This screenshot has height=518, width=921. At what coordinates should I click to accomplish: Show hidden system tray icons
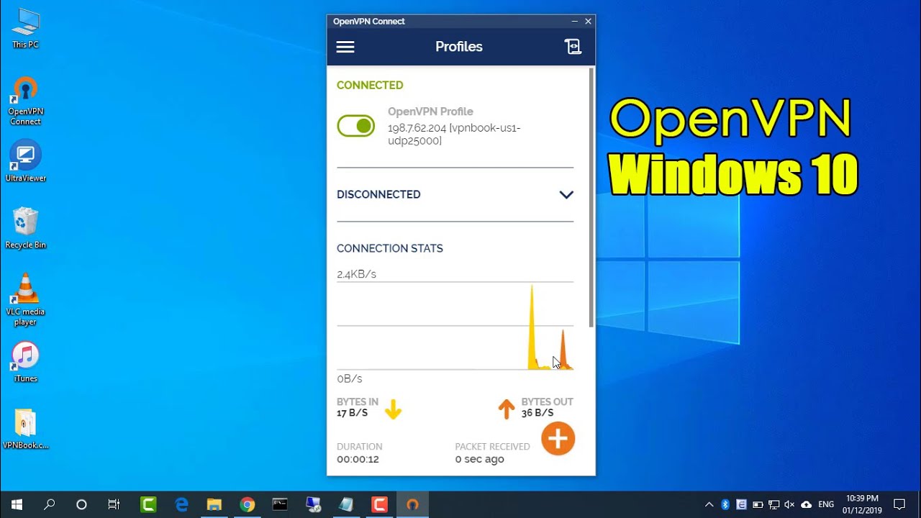[709, 504]
